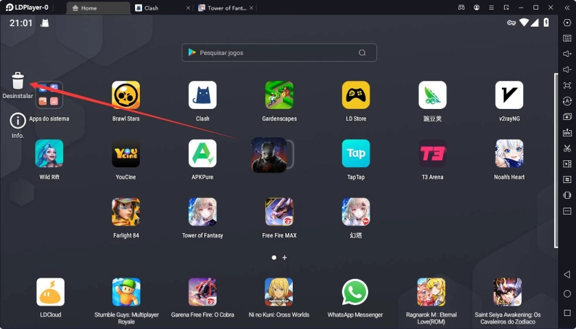This screenshot has width=576, height=329.
Task: Open the APKPure app
Action: pyautogui.click(x=202, y=154)
